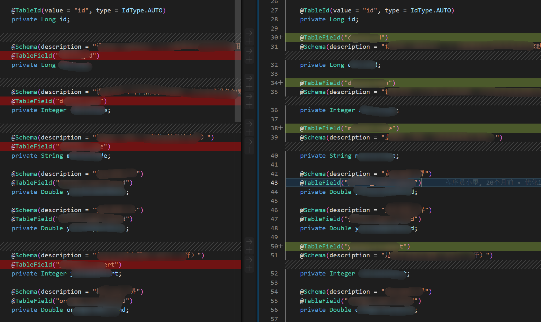Stage the added line 38 change with plus icon
This screenshot has width=541, height=322.
click(249, 132)
